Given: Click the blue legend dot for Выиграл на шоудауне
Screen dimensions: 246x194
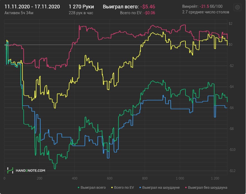Looking at the screenshot, I should pos(140,188).
